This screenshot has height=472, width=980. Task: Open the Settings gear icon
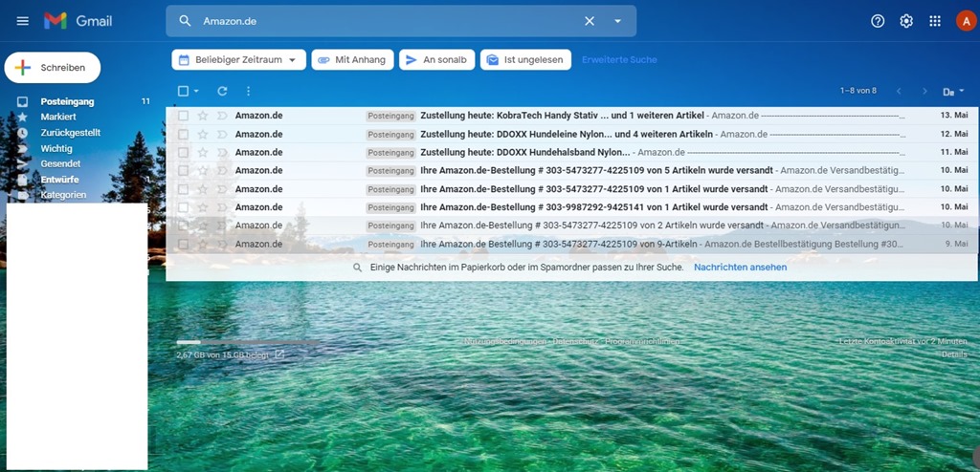point(906,21)
